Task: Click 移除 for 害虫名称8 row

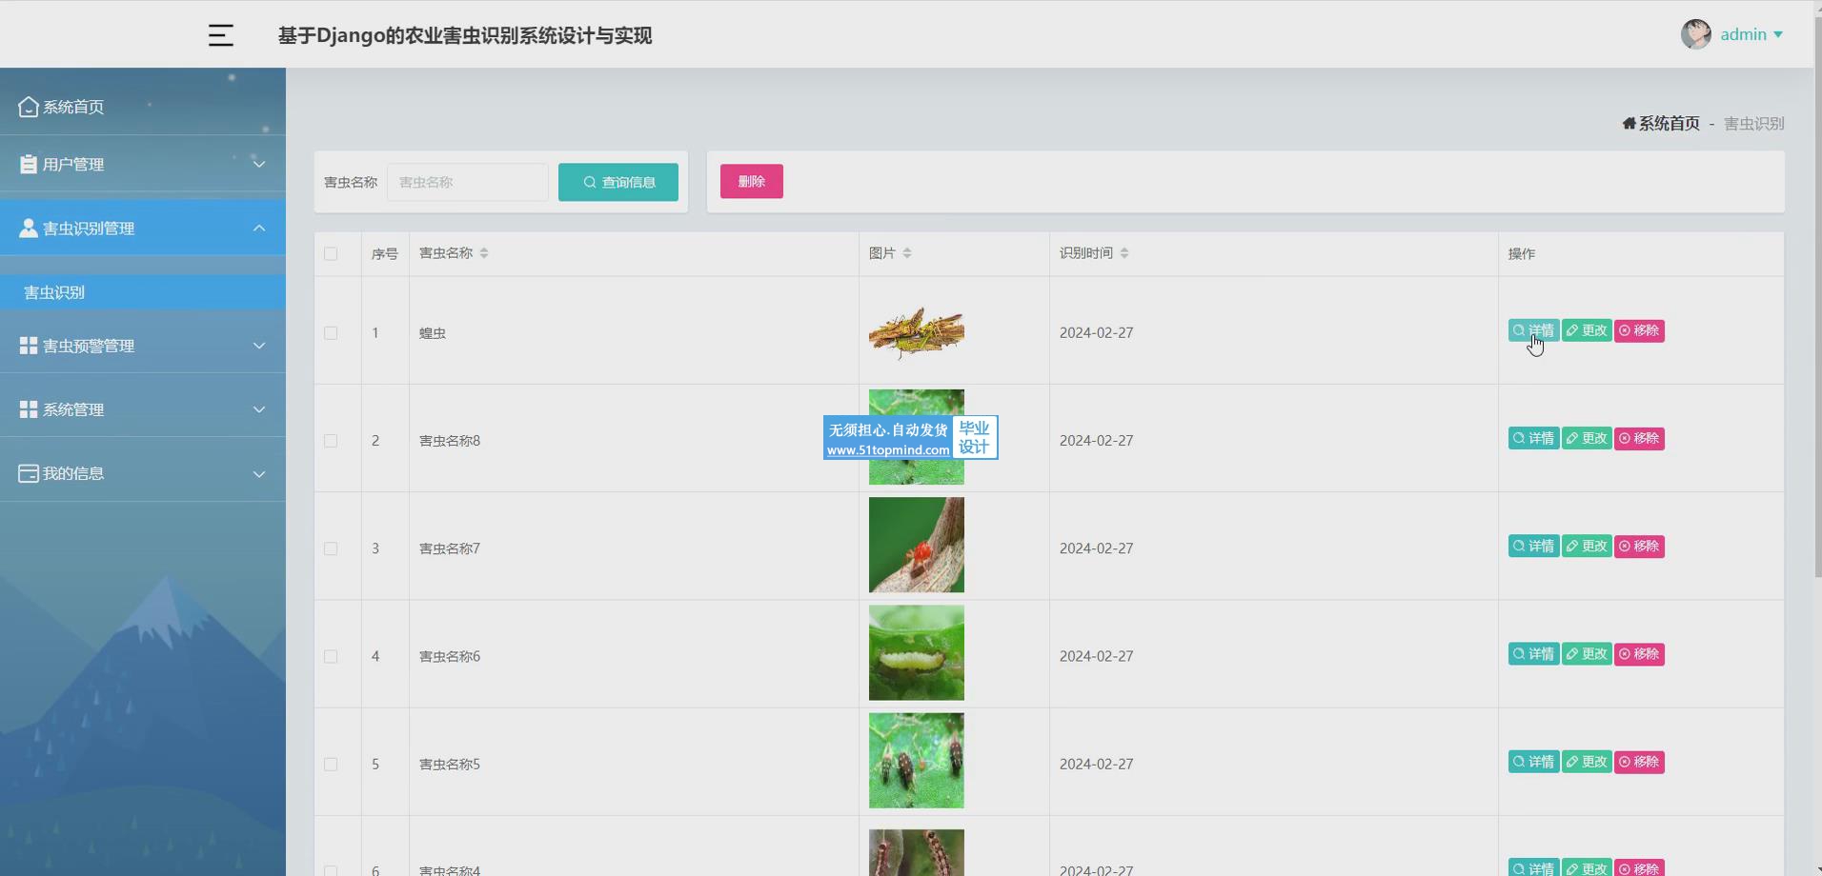Action: (1639, 438)
